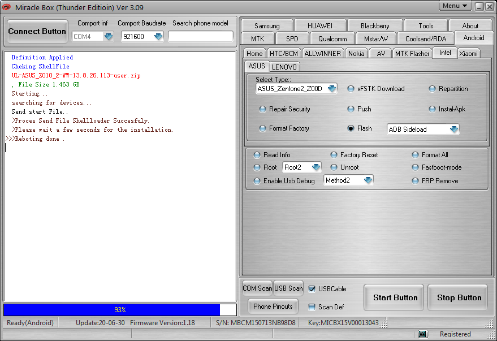Choose Enable Usb Debug option
This screenshot has width=497, height=341.
257,181
